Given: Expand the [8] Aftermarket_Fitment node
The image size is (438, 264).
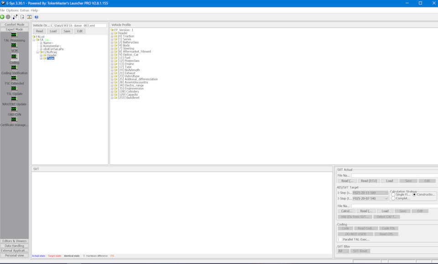Looking at the screenshot, I should [112, 52].
